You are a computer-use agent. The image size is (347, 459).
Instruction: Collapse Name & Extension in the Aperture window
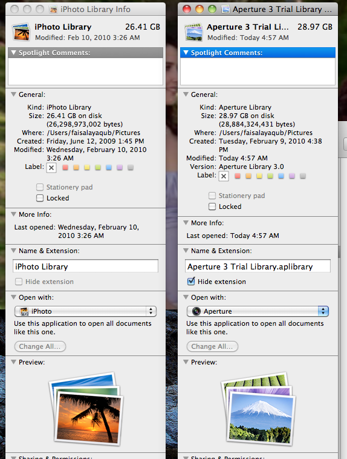[x=186, y=251]
